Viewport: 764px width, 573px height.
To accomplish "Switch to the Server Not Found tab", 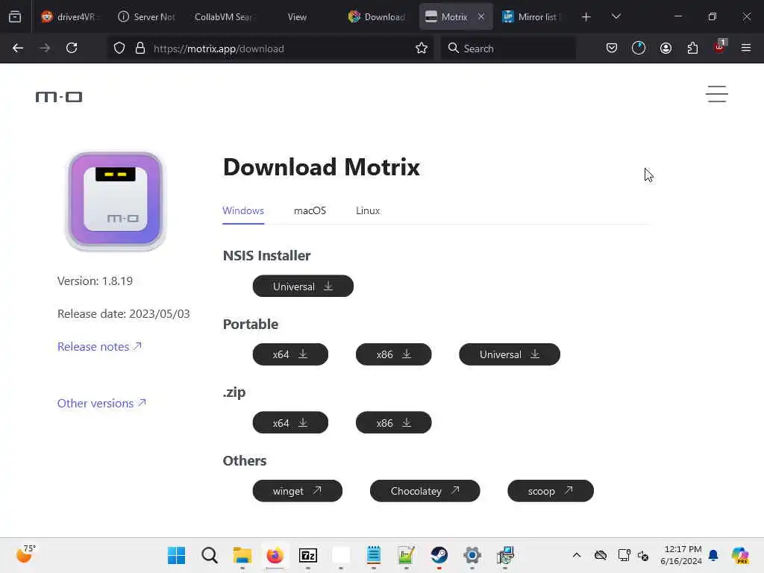I will click(146, 16).
